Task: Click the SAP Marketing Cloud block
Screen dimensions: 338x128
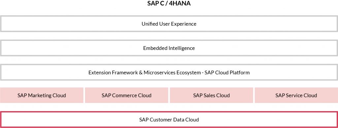Action: pos(42,95)
